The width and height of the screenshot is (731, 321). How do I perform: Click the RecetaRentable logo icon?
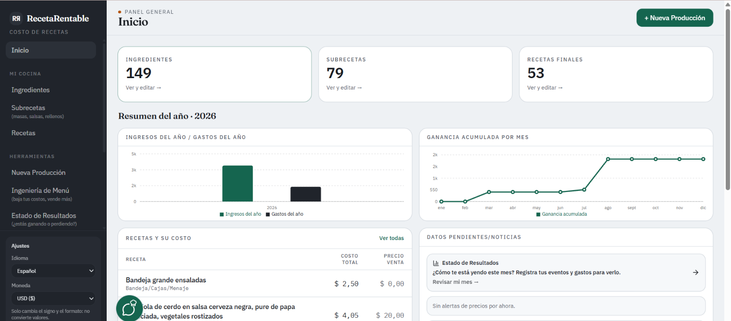[x=16, y=19]
